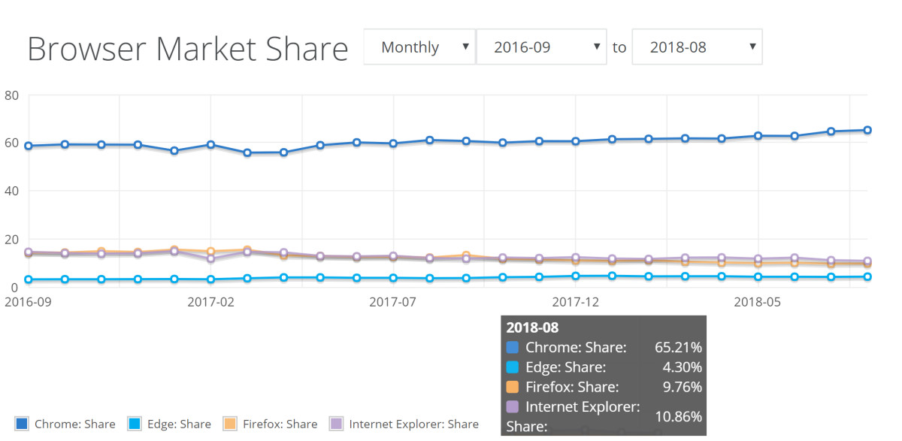This screenshot has width=902, height=441.
Task: Click the 65.21% Chrome share value
Action: tap(680, 347)
